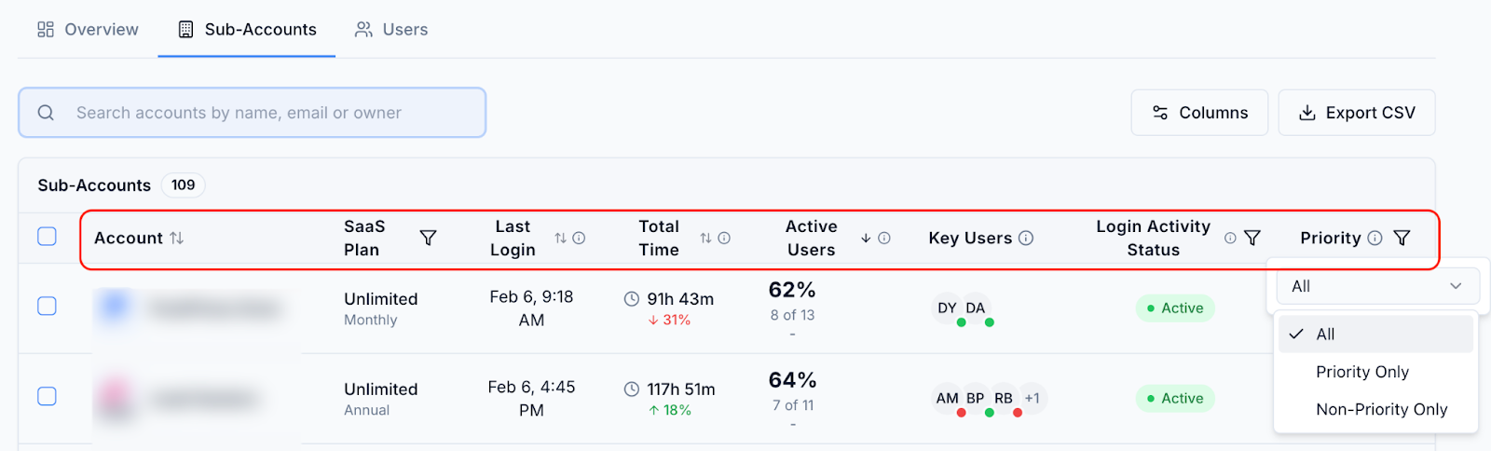Show the Key Users info tooltip icon
Screen dimensions: 1491x451
click(1026, 239)
